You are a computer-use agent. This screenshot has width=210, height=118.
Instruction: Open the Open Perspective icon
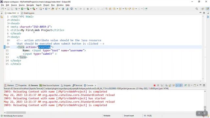pos(203,9)
